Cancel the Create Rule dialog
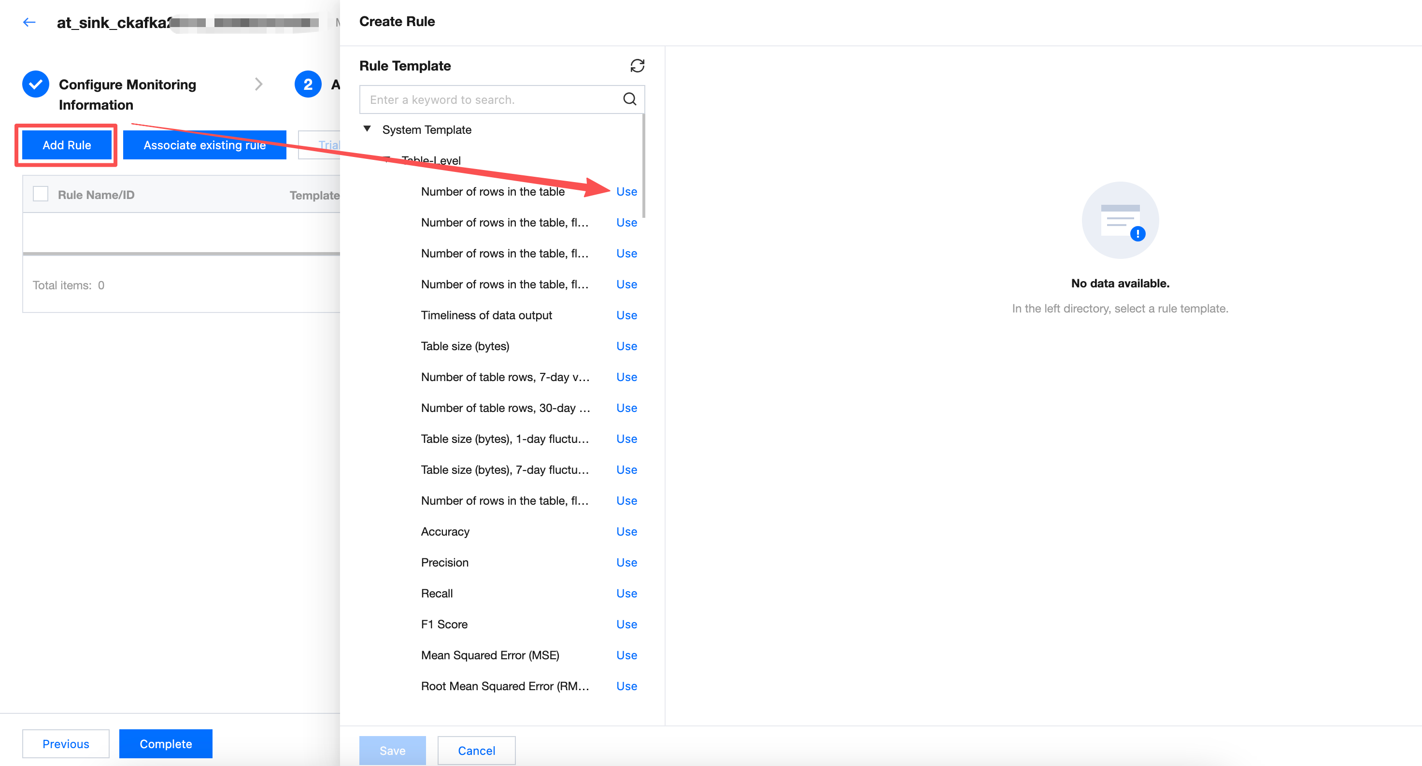 point(476,751)
